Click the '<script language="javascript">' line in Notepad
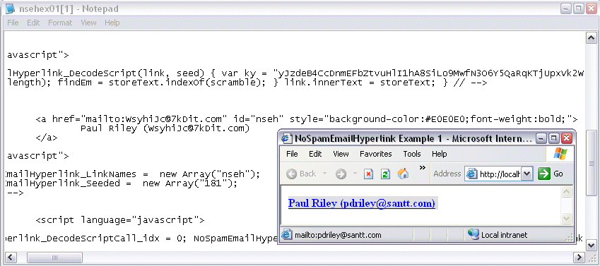 [x=120, y=220]
